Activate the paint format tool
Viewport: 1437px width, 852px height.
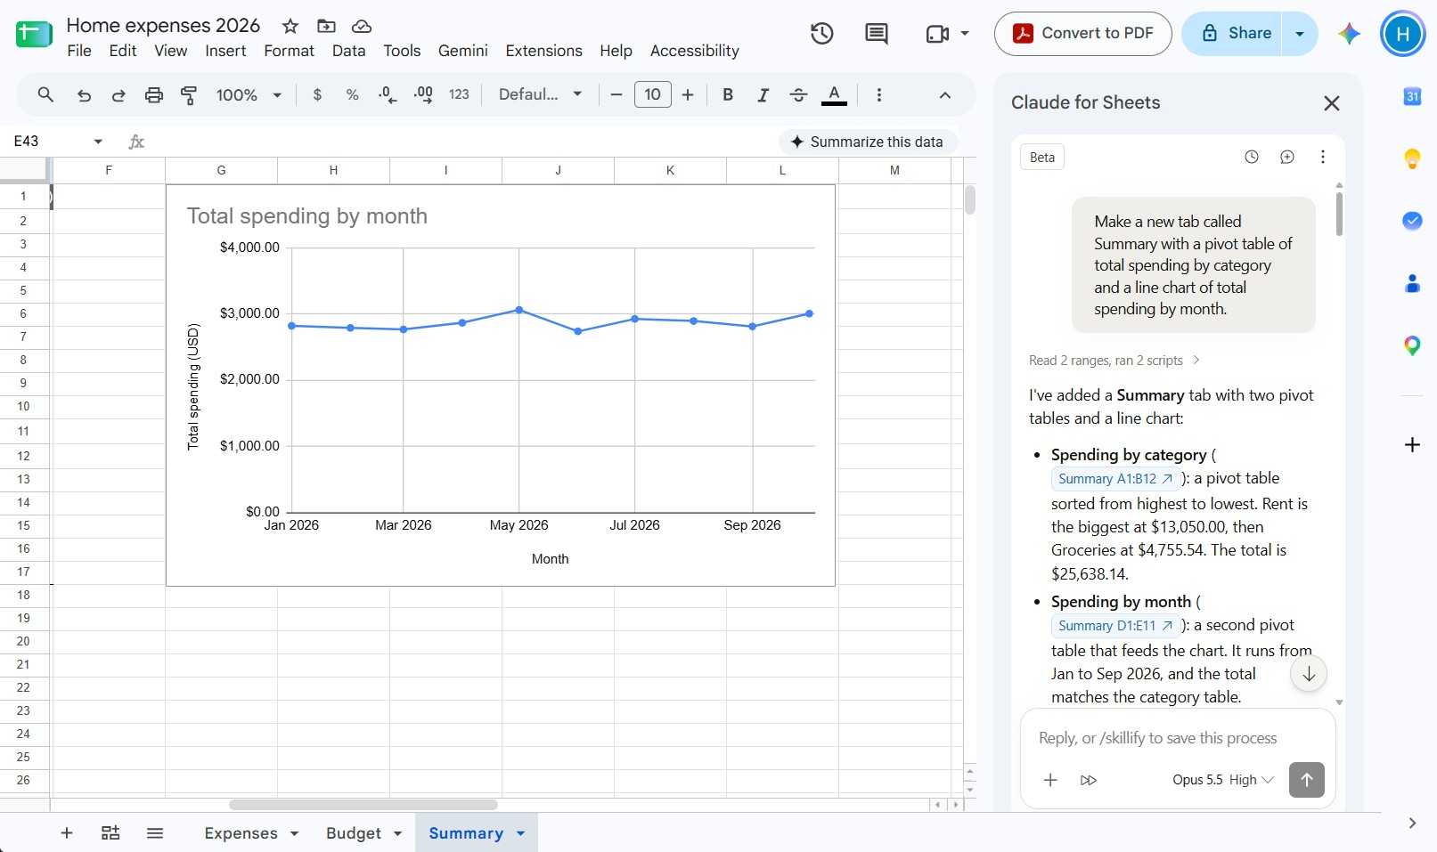coord(189,94)
